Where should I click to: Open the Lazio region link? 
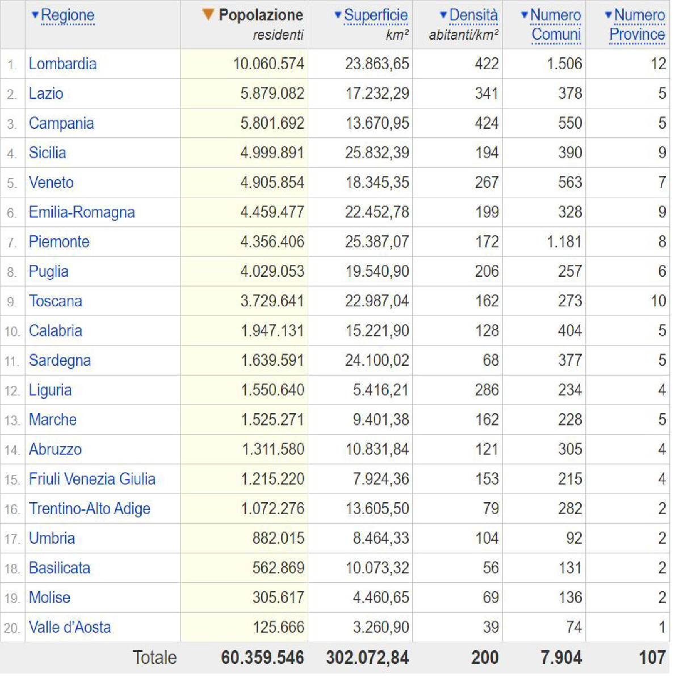pos(47,94)
